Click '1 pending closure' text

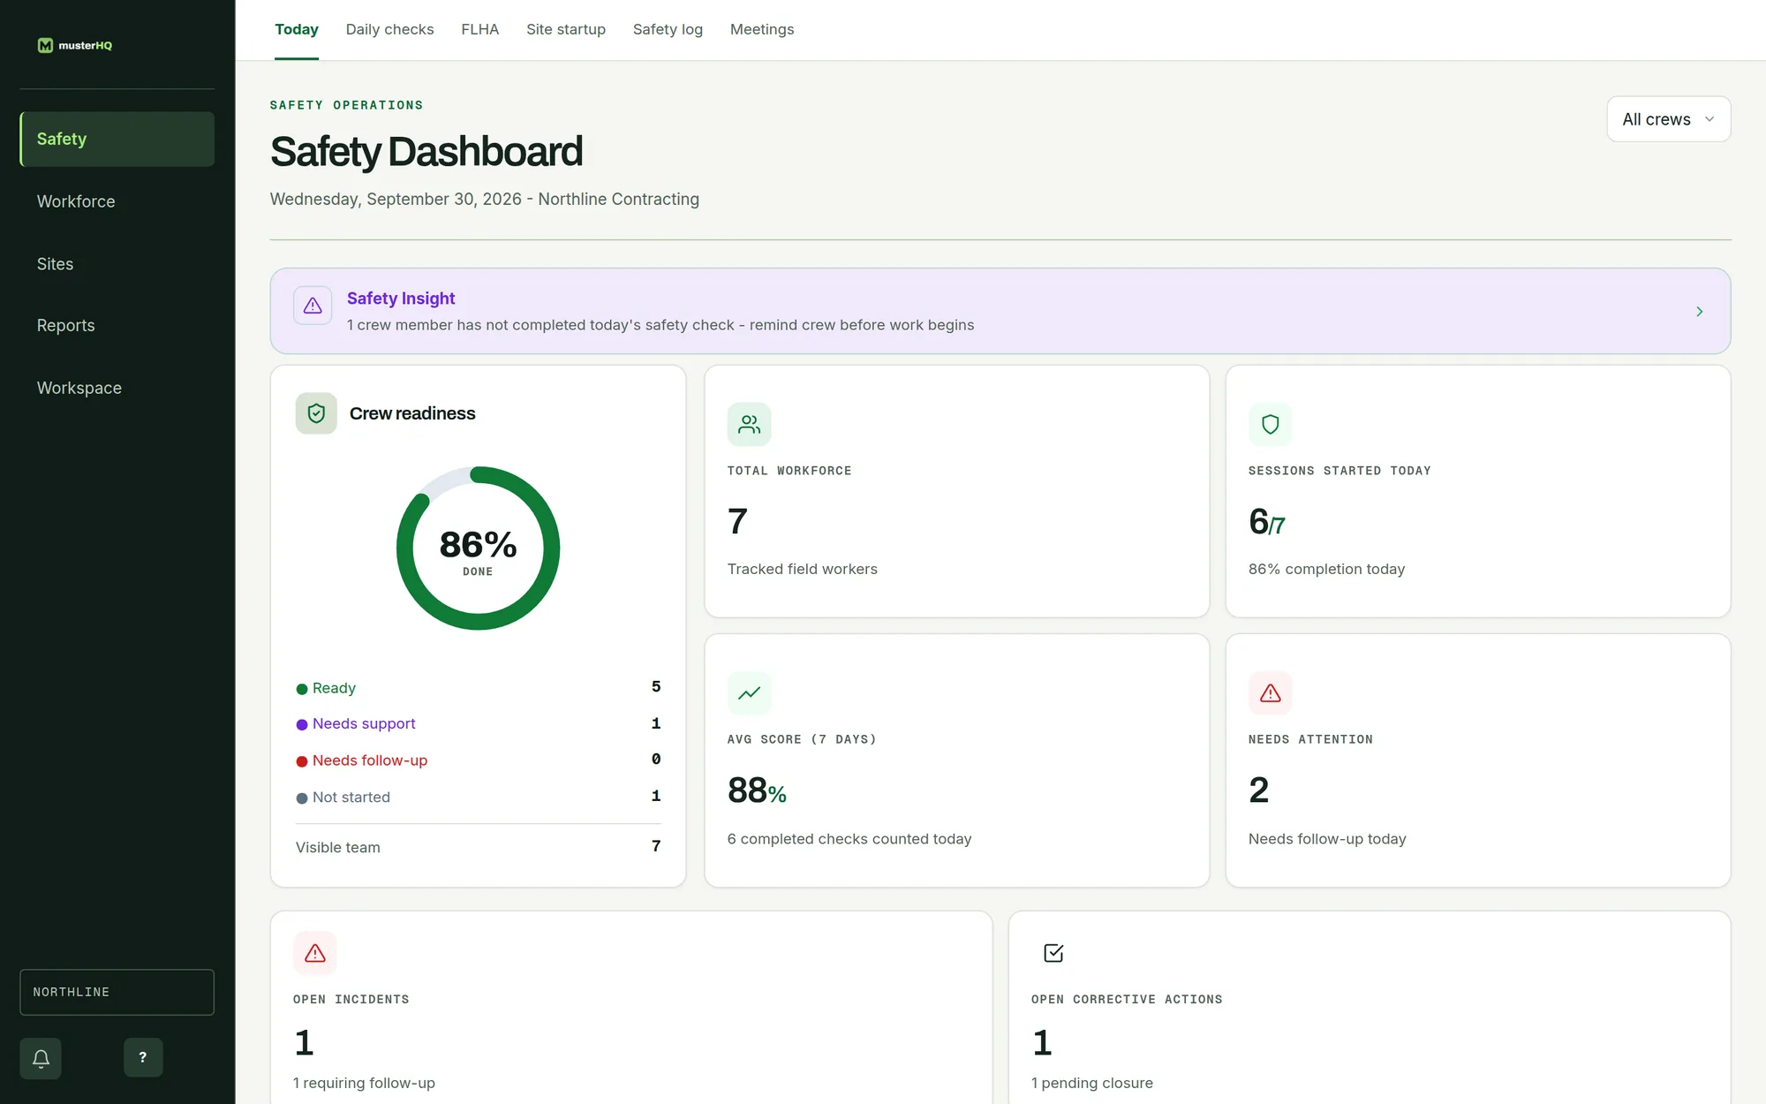coord(1092,1083)
